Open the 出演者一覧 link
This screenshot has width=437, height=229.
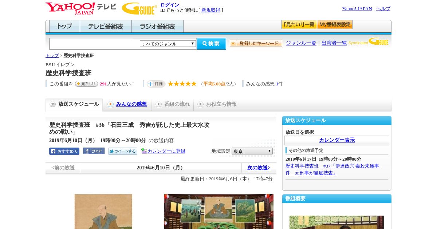pyautogui.click(x=334, y=43)
